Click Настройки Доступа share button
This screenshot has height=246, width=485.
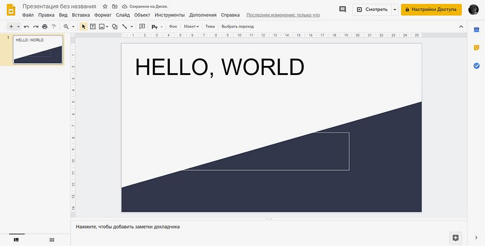point(431,10)
